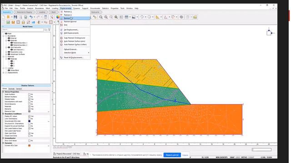Click the zoom magnifier icon
291x163 pixels.
(x=101, y=17)
